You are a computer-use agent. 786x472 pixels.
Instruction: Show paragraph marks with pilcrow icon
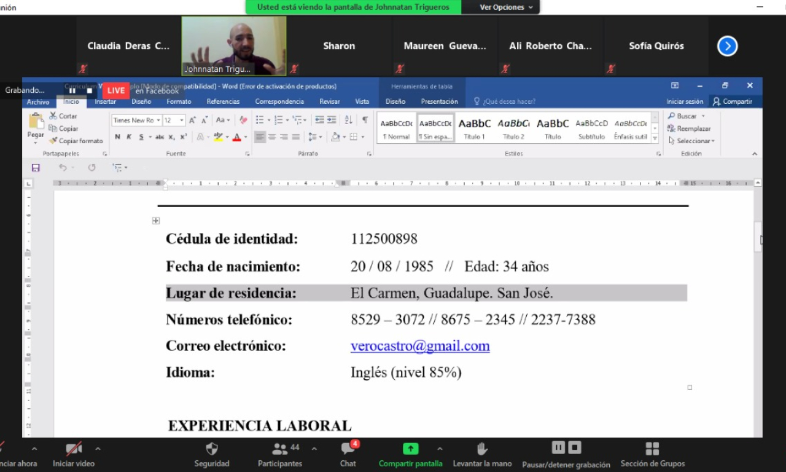click(x=365, y=120)
